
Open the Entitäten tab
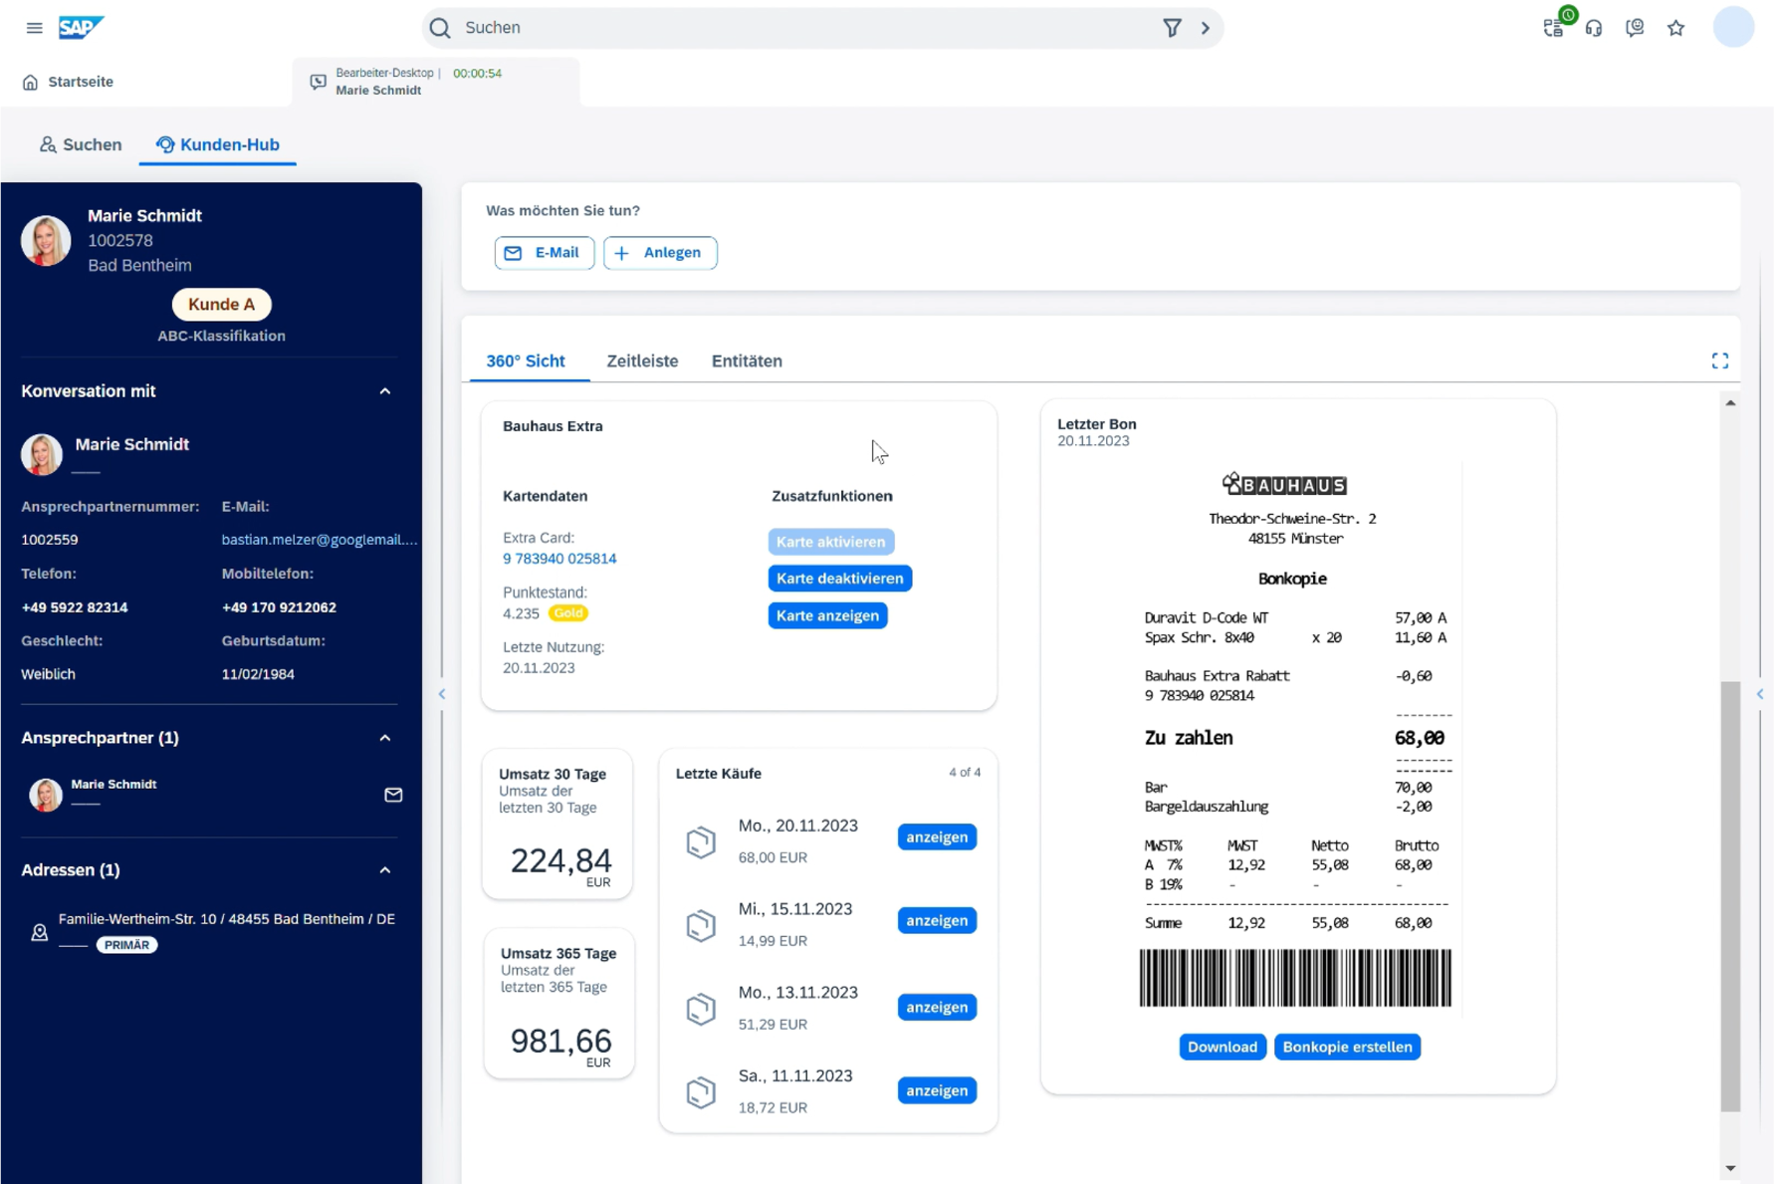pyautogui.click(x=747, y=361)
